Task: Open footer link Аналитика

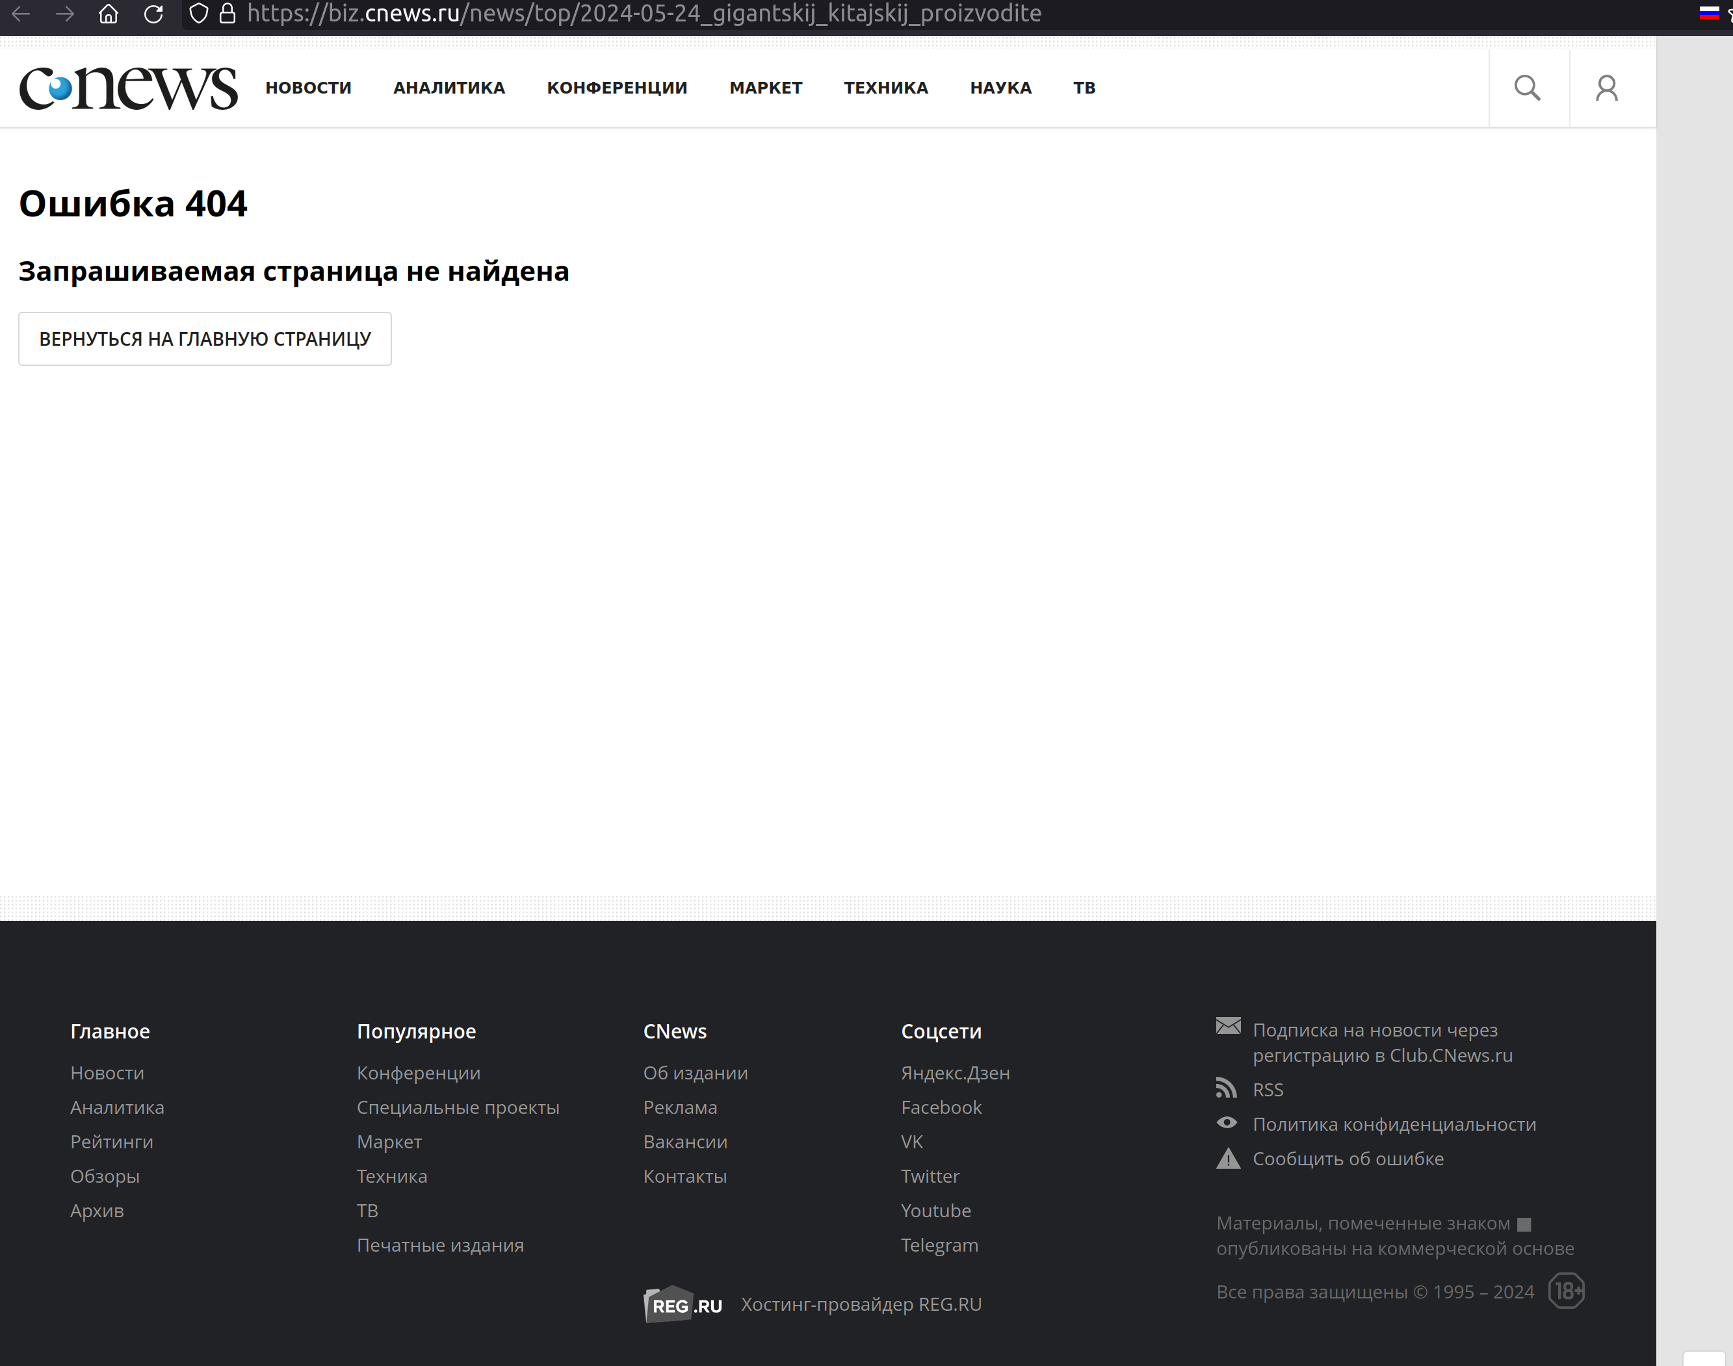Action: (118, 1107)
